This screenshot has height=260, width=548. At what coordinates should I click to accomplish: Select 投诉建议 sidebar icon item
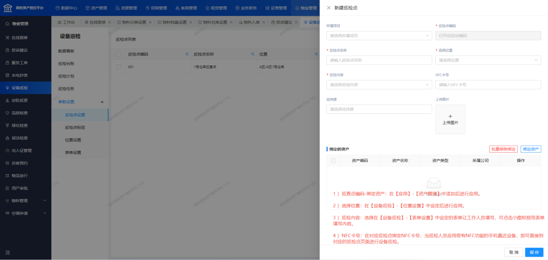coord(26,50)
